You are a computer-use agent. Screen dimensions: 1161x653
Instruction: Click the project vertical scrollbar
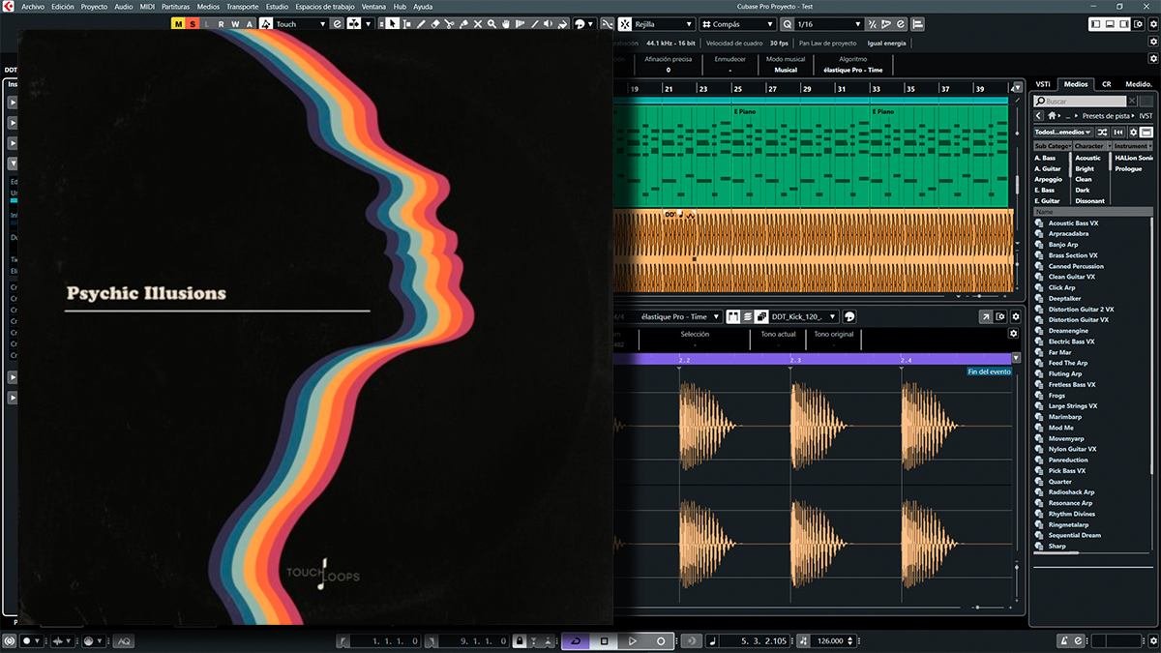point(1017,184)
